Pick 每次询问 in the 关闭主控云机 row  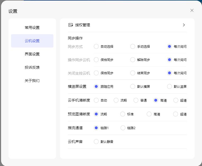point(169,73)
